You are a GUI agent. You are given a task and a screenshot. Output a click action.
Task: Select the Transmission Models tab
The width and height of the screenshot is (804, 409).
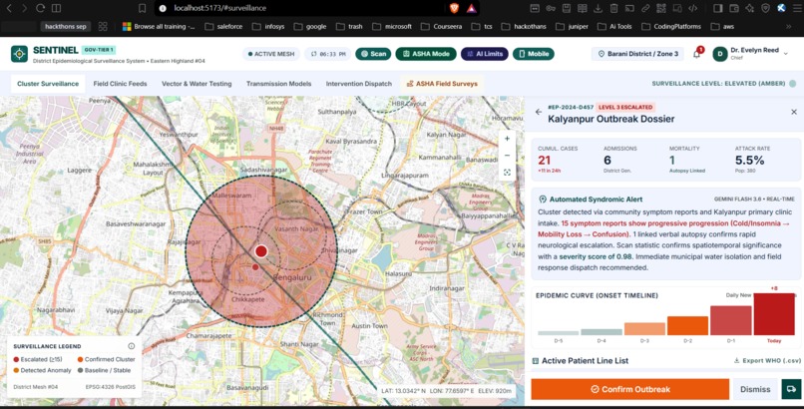coord(278,84)
